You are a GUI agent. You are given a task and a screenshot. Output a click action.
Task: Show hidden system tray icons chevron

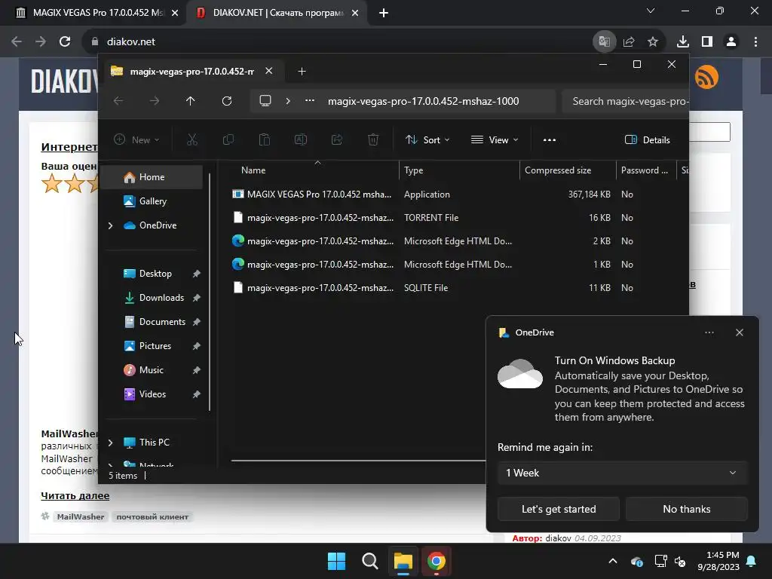[x=613, y=561]
